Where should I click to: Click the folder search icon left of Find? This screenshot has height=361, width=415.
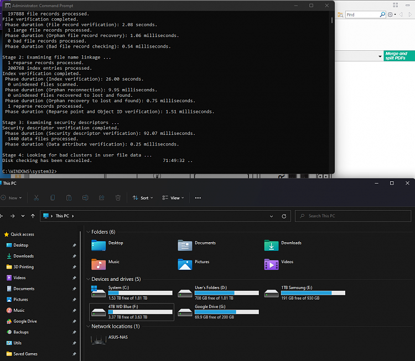340,15
